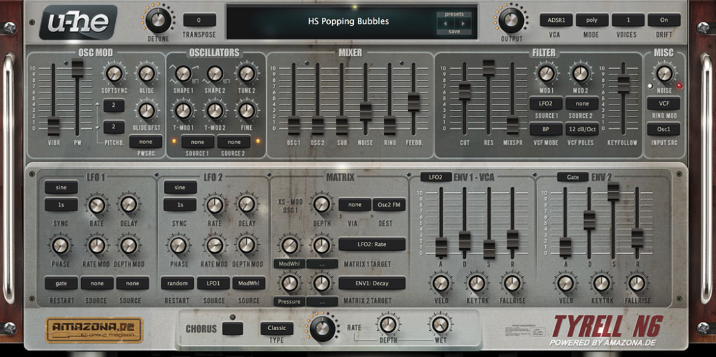Click the ENV 1 Velo knob

tap(441, 283)
